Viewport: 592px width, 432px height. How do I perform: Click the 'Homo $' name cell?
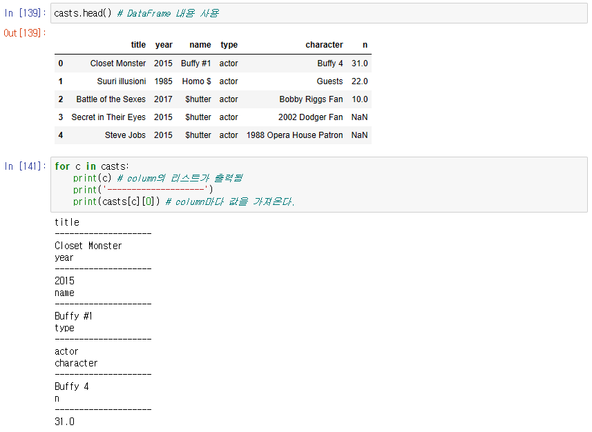coord(197,81)
